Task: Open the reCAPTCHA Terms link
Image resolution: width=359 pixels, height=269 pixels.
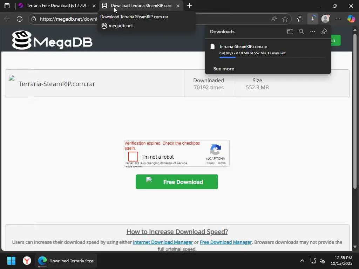Action: [222, 163]
